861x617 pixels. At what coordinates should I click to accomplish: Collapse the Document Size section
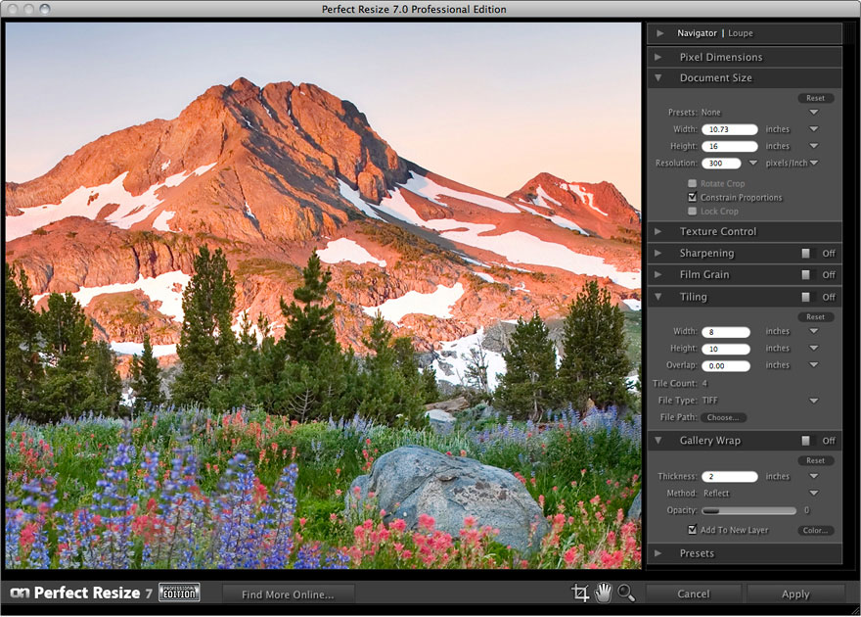(657, 78)
